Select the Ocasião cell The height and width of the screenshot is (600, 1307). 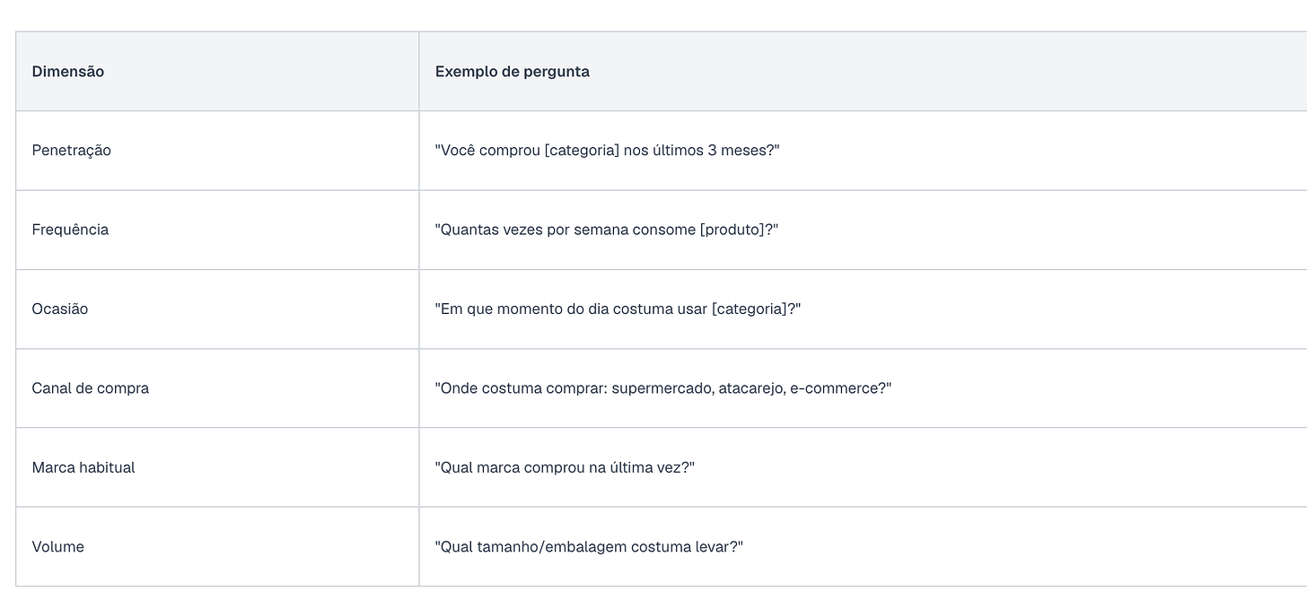click(x=217, y=309)
